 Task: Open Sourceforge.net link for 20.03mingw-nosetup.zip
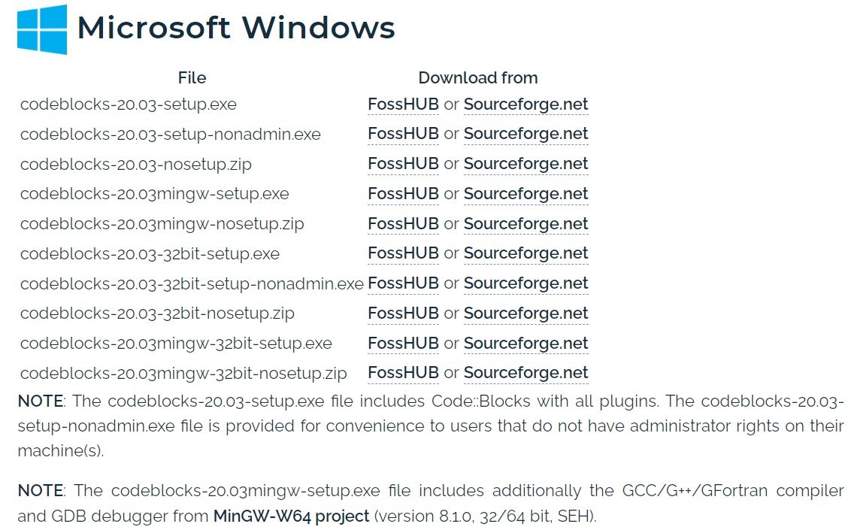click(525, 224)
